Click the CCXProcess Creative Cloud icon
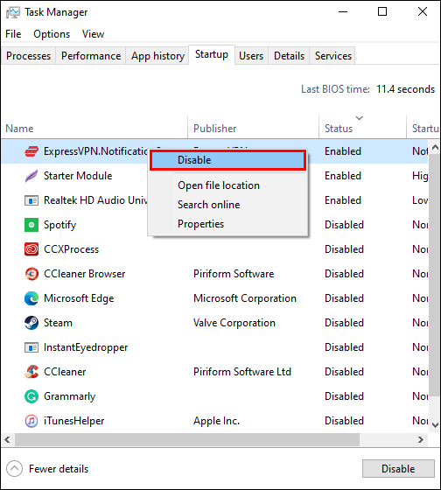 31,249
